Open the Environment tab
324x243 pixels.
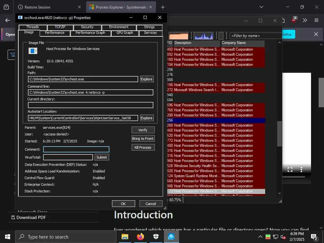coord(119,27)
